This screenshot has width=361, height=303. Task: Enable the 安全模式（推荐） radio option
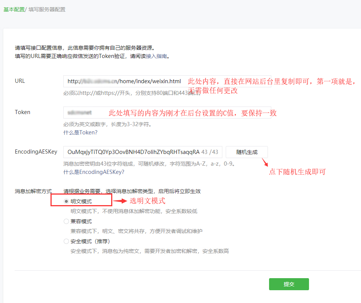66,241
